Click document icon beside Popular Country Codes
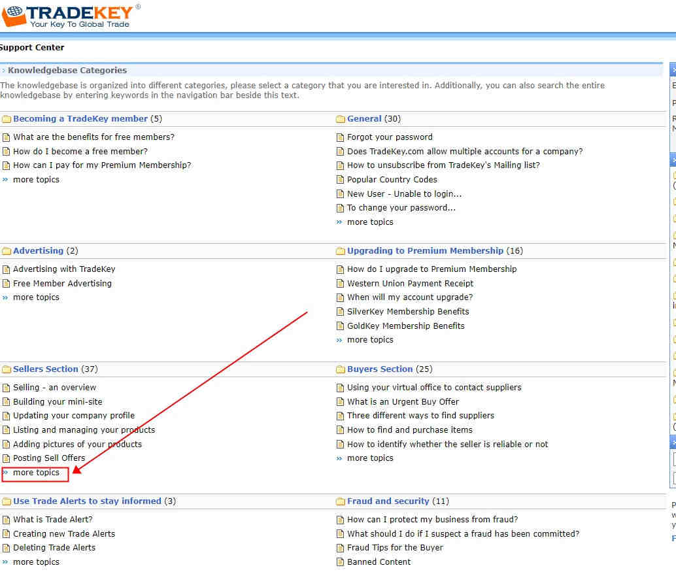This screenshot has width=676, height=572. pos(340,180)
